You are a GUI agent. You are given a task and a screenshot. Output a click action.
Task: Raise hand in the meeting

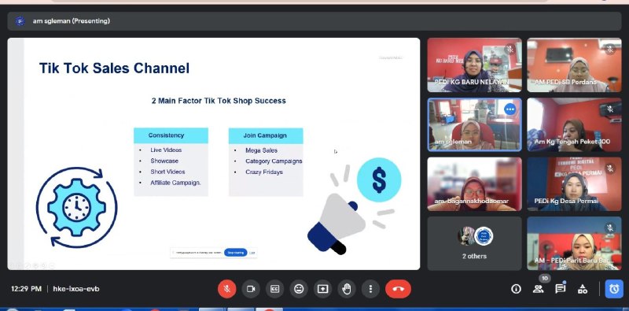(x=347, y=289)
